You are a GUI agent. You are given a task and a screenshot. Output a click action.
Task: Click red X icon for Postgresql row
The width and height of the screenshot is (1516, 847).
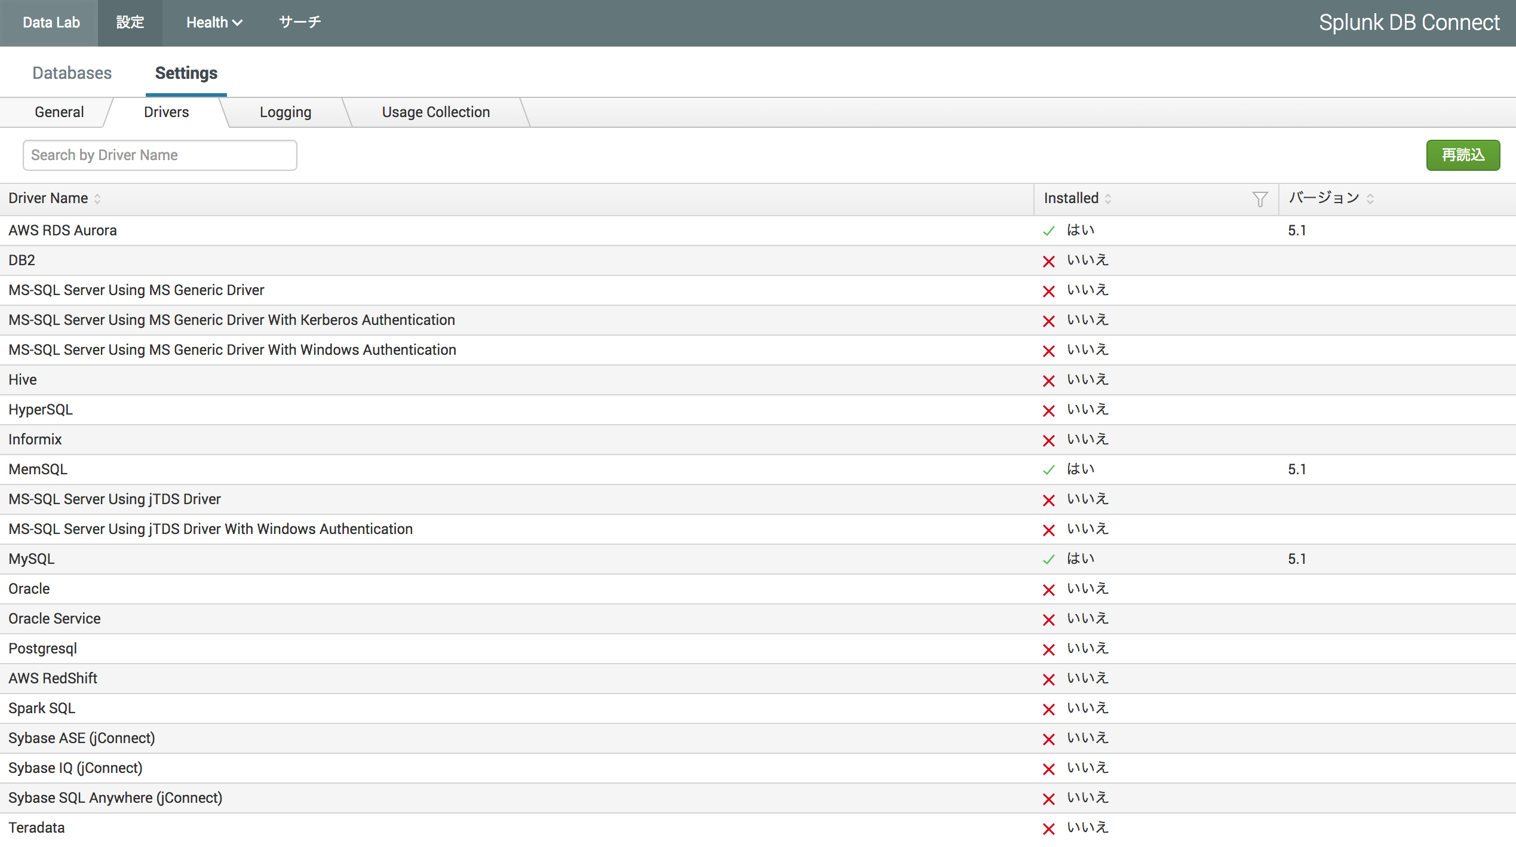pyautogui.click(x=1048, y=649)
